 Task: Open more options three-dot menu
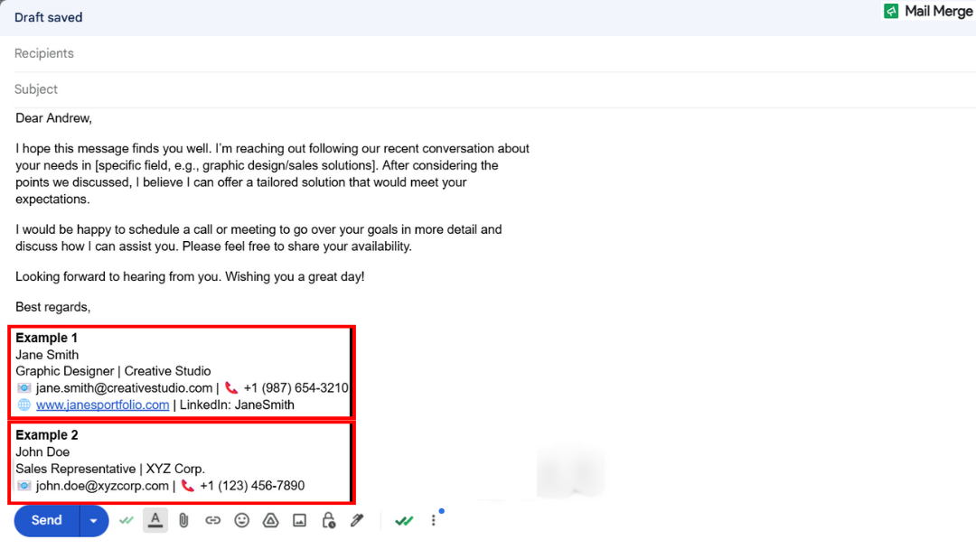[434, 520]
